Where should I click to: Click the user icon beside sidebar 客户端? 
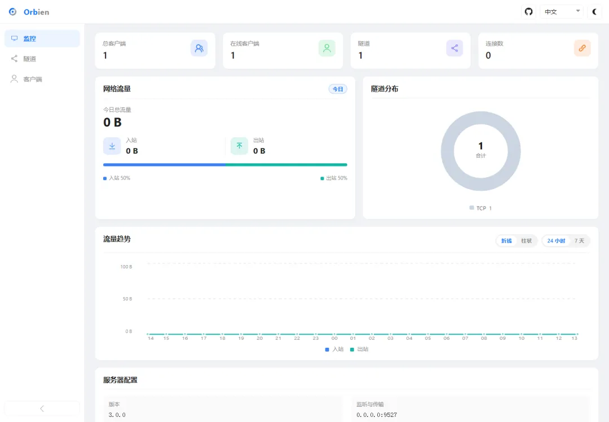point(14,79)
